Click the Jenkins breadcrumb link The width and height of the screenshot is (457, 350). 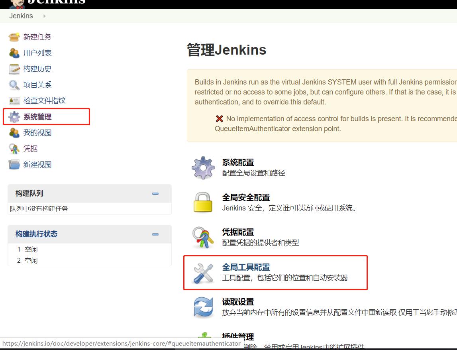(x=21, y=16)
